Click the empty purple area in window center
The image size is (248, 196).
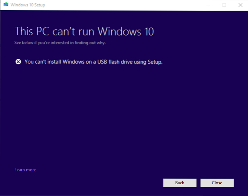[124, 114]
